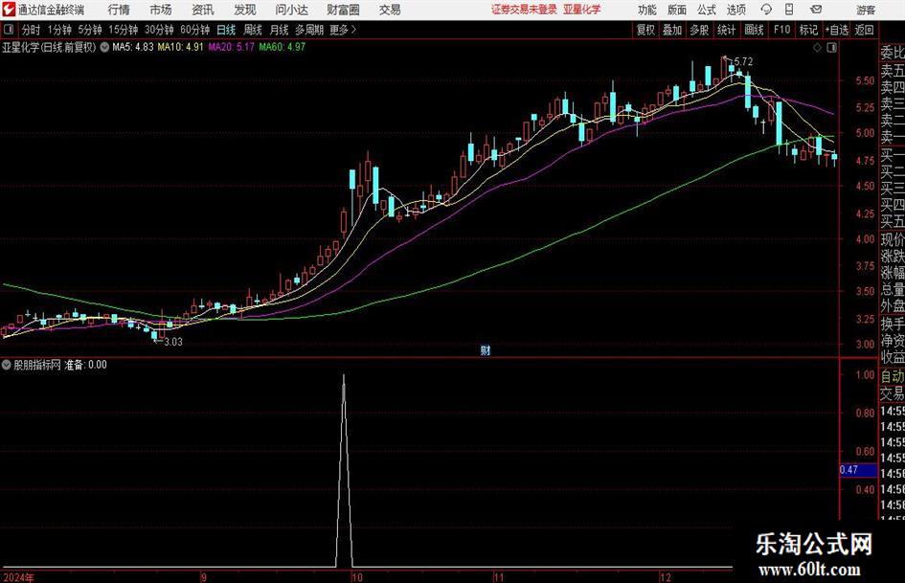Switch to 月线 monthly tab
The height and width of the screenshot is (583, 905).
click(x=280, y=30)
